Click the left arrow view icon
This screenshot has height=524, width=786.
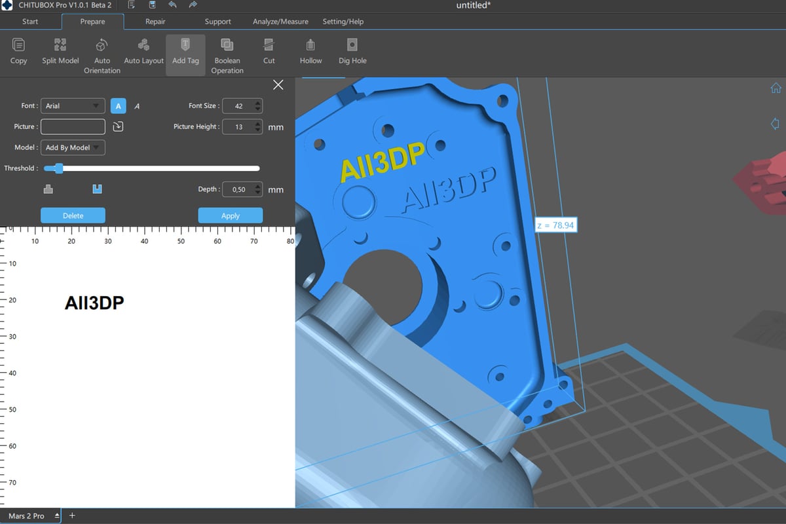pos(776,124)
